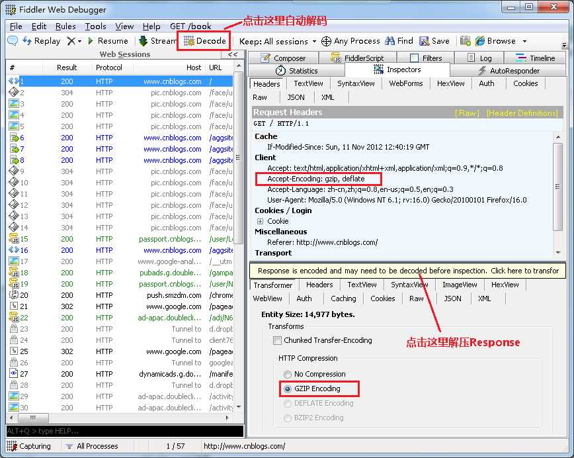The width and height of the screenshot is (574, 458).
Task: Expand the Cookie tree node
Action: click(x=260, y=221)
